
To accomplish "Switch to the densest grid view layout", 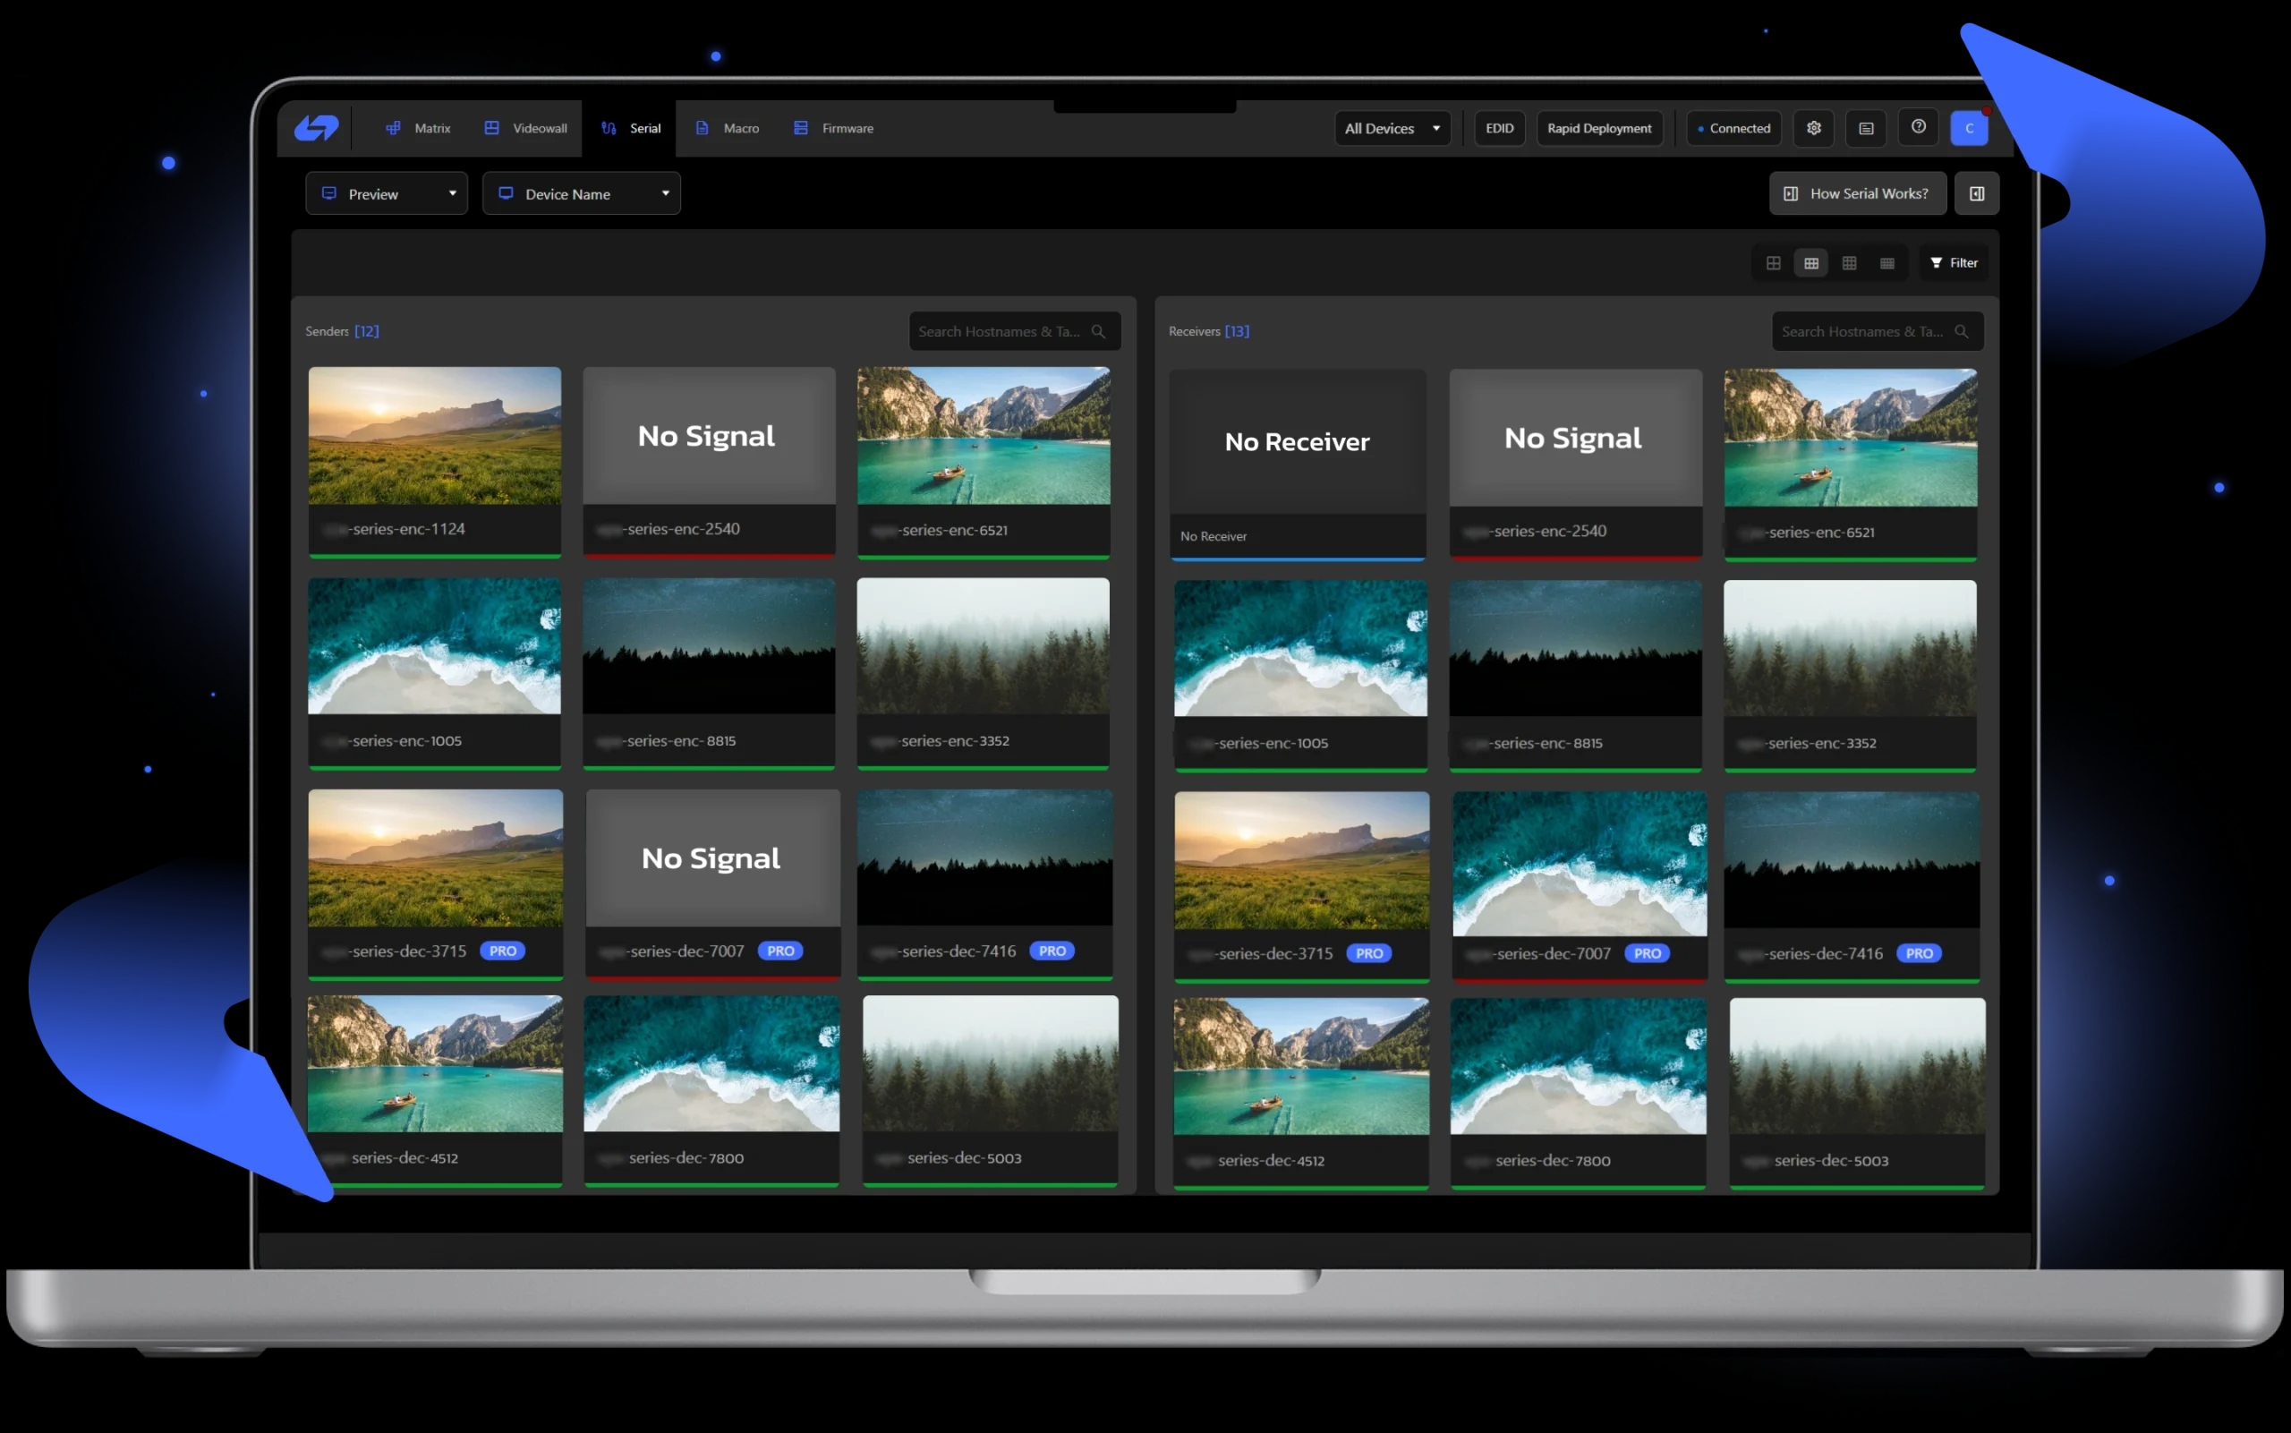I will 1886,262.
